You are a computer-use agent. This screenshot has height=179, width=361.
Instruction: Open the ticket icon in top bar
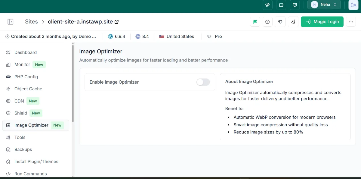click(281, 5)
